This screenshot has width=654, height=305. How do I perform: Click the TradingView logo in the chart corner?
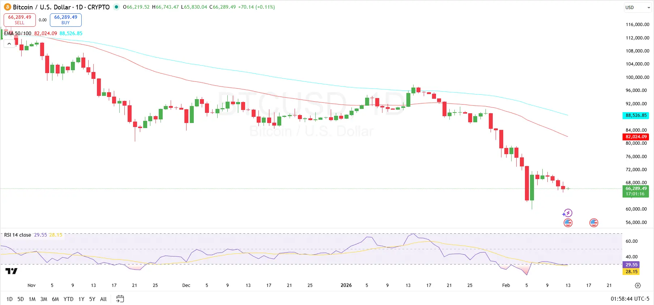coord(12,271)
